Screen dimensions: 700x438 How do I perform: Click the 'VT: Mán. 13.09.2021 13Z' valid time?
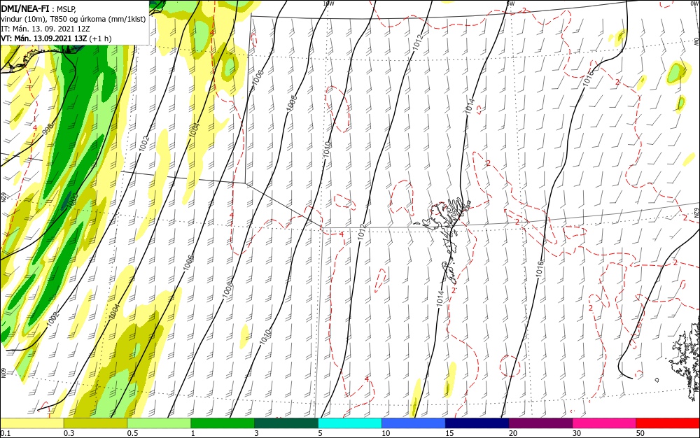coord(43,38)
